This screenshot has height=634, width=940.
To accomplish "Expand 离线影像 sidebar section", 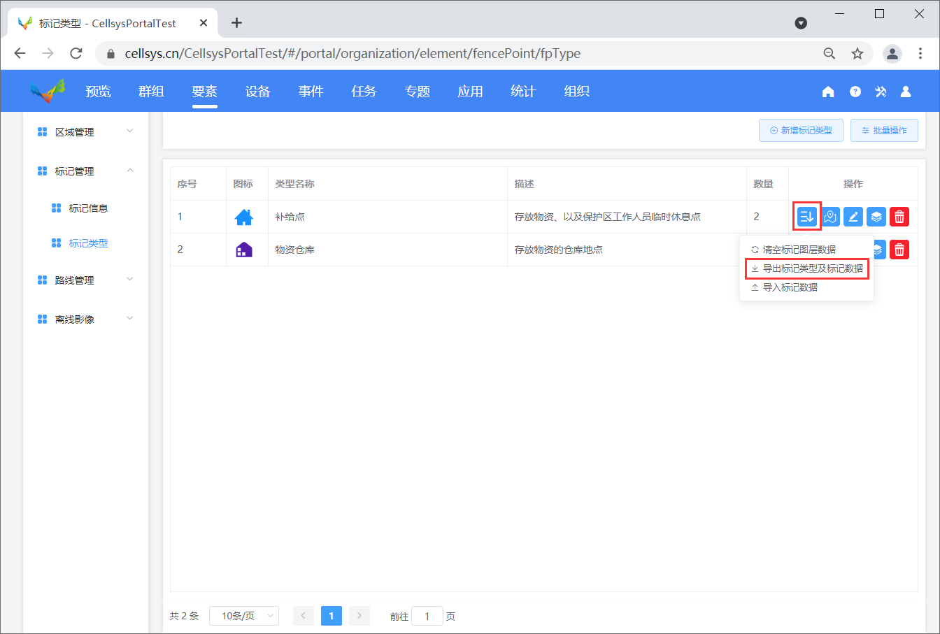I will pos(85,319).
